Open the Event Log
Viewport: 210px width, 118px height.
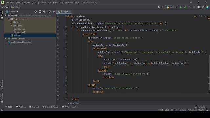pos(200,107)
